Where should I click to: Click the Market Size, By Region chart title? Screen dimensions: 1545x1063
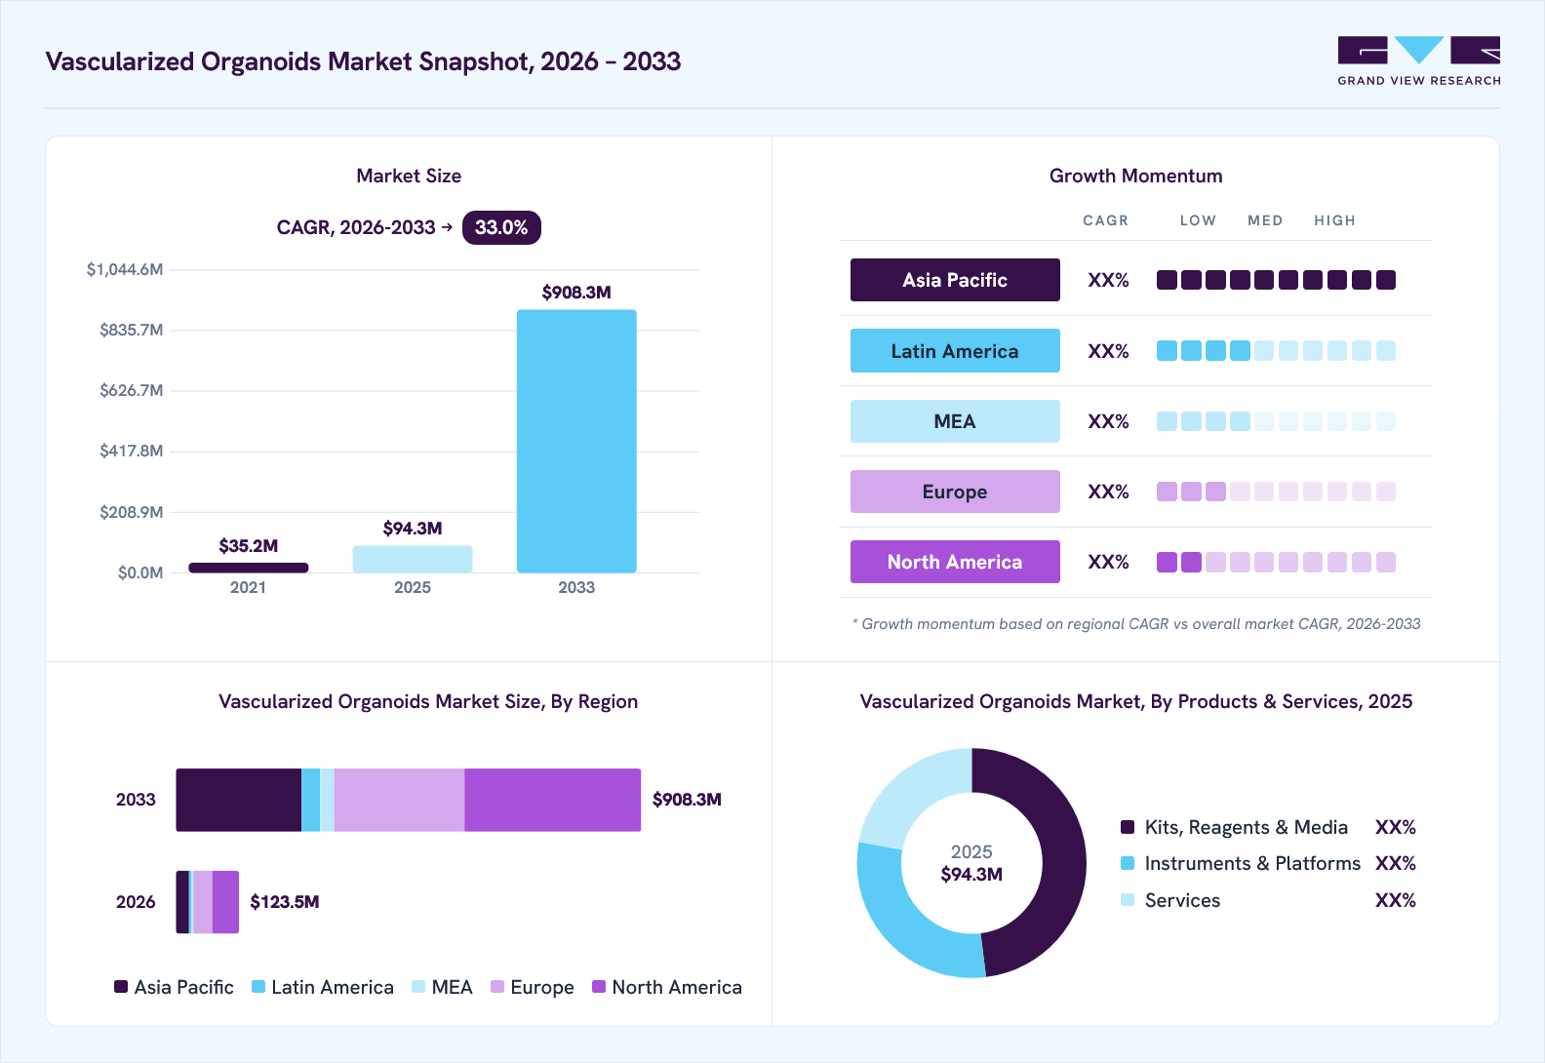[428, 701]
